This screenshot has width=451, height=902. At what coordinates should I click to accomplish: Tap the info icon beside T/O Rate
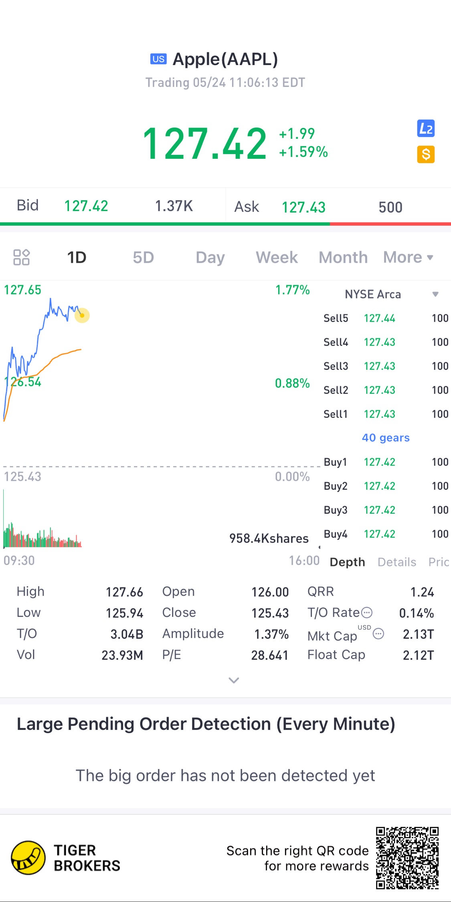pyautogui.click(x=367, y=613)
